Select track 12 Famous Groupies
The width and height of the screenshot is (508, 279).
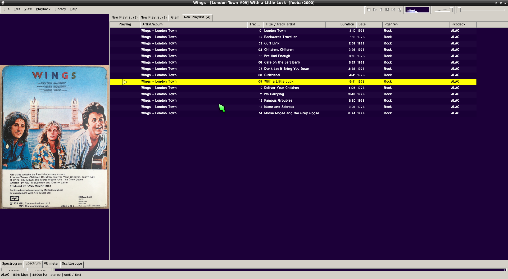coord(293,101)
